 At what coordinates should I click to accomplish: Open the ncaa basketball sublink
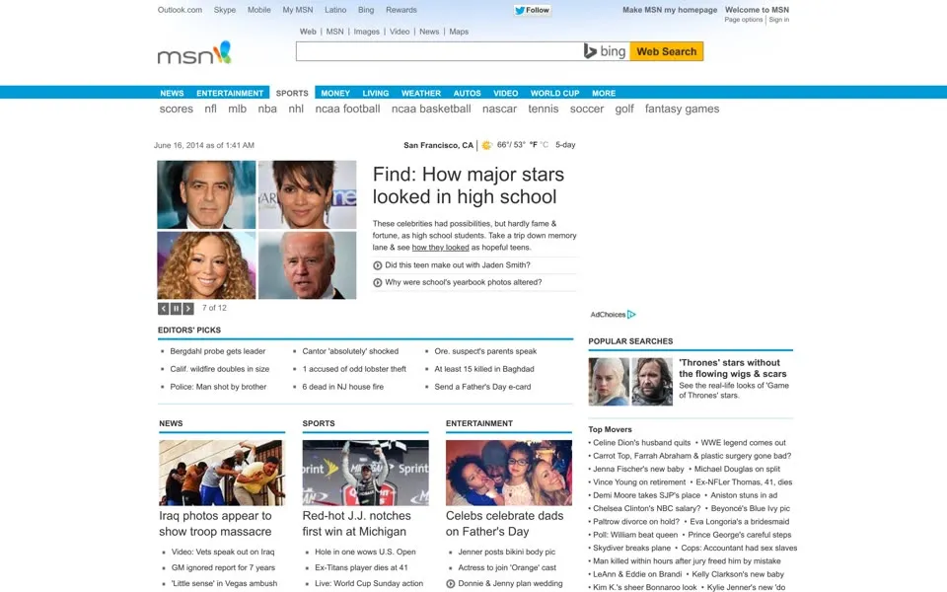tap(431, 109)
